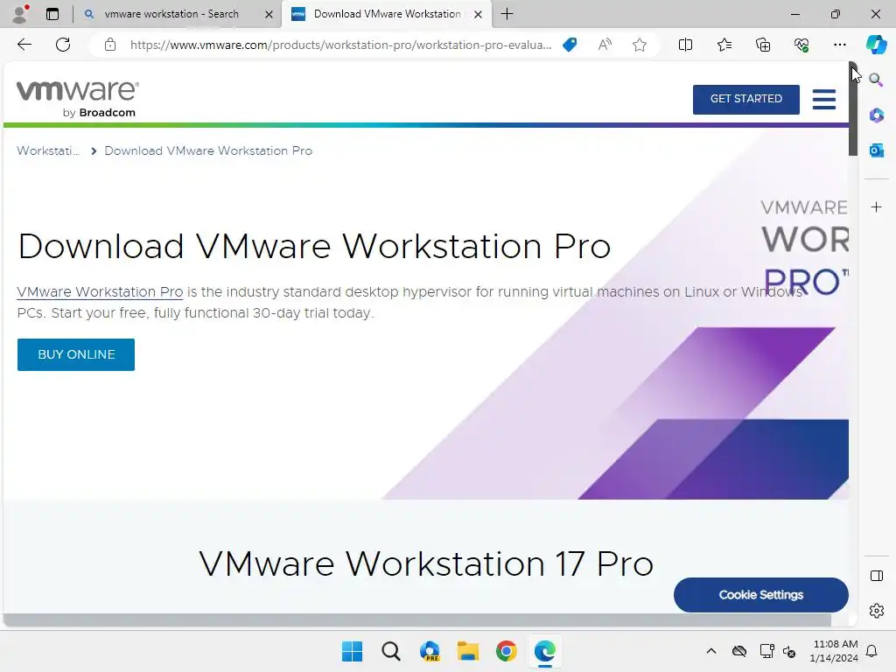
Task: Open sidebar search icon
Action: 876,80
